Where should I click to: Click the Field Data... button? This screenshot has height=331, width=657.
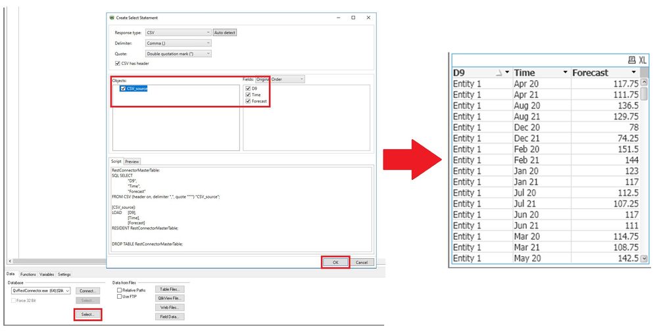tap(169, 317)
